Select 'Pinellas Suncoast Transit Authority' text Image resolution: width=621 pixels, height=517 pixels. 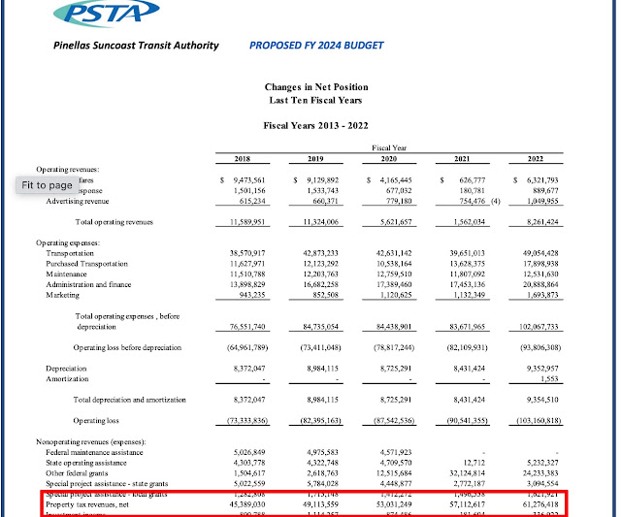pyautogui.click(x=136, y=46)
